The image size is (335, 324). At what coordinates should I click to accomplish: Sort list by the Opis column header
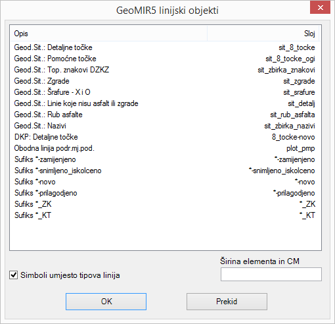pyautogui.click(x=109, y=34)
